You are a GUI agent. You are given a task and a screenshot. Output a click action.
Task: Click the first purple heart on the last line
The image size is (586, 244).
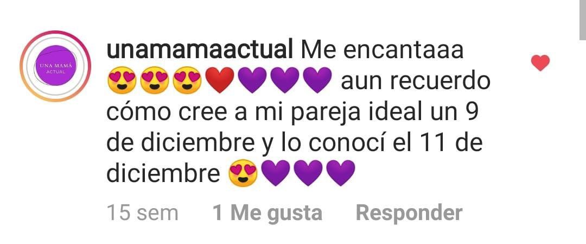click(276, 173)
